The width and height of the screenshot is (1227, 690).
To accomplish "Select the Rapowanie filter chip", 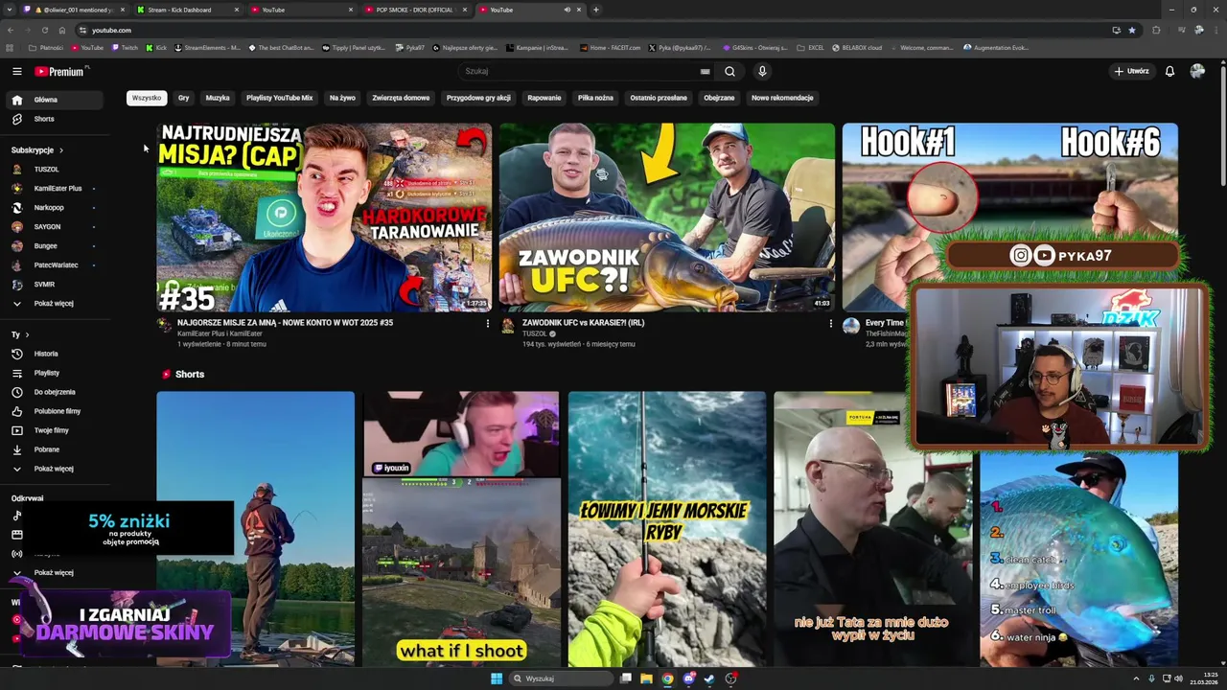I will (x=544, y=98).
